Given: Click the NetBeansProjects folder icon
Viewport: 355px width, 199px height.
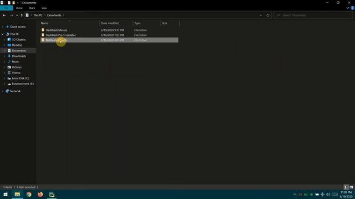Looking at the screenshot, I should [43, 40].
